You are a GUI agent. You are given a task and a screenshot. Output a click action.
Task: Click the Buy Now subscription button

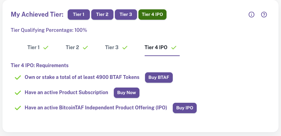(127, 93)
